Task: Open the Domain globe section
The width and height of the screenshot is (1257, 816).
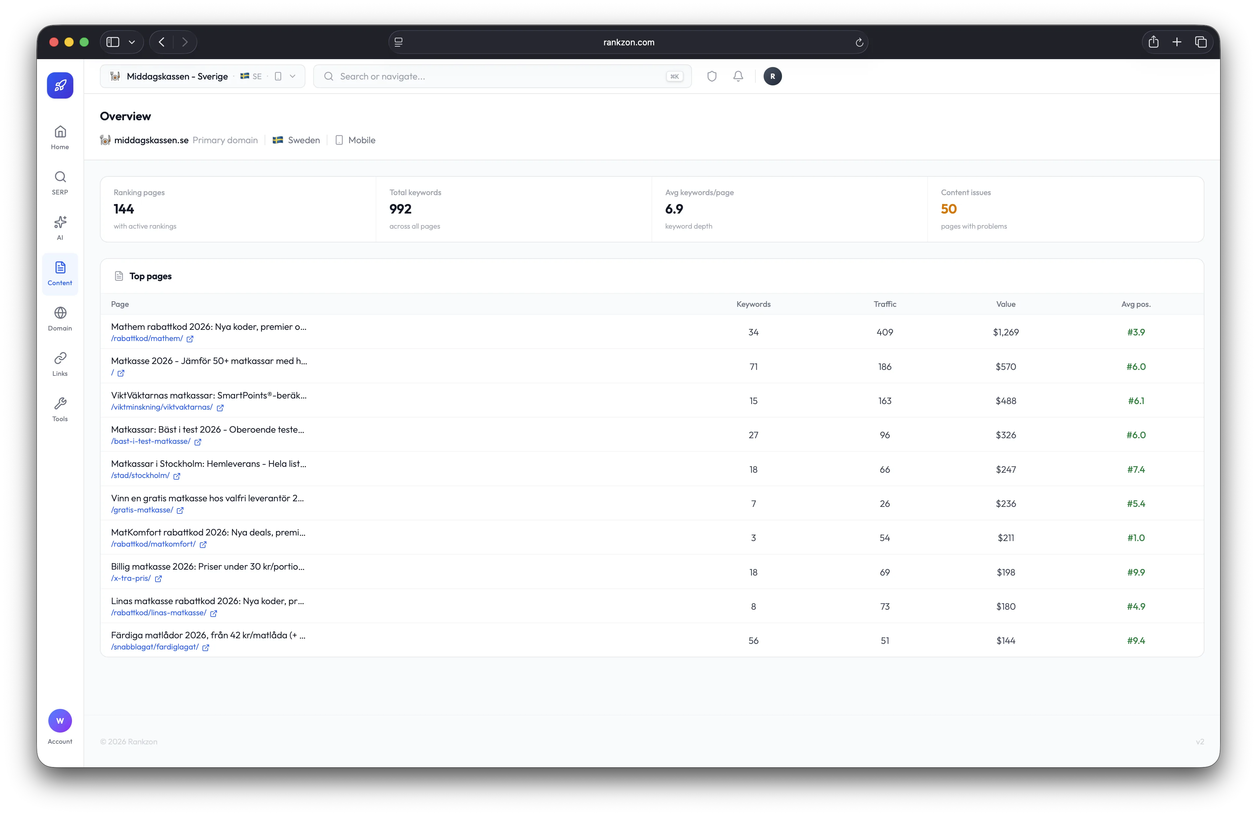Action: (60, 319)
